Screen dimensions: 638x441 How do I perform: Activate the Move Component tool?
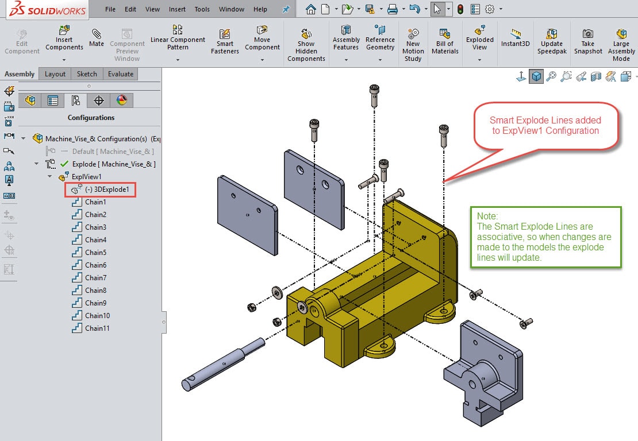[262, 39]
